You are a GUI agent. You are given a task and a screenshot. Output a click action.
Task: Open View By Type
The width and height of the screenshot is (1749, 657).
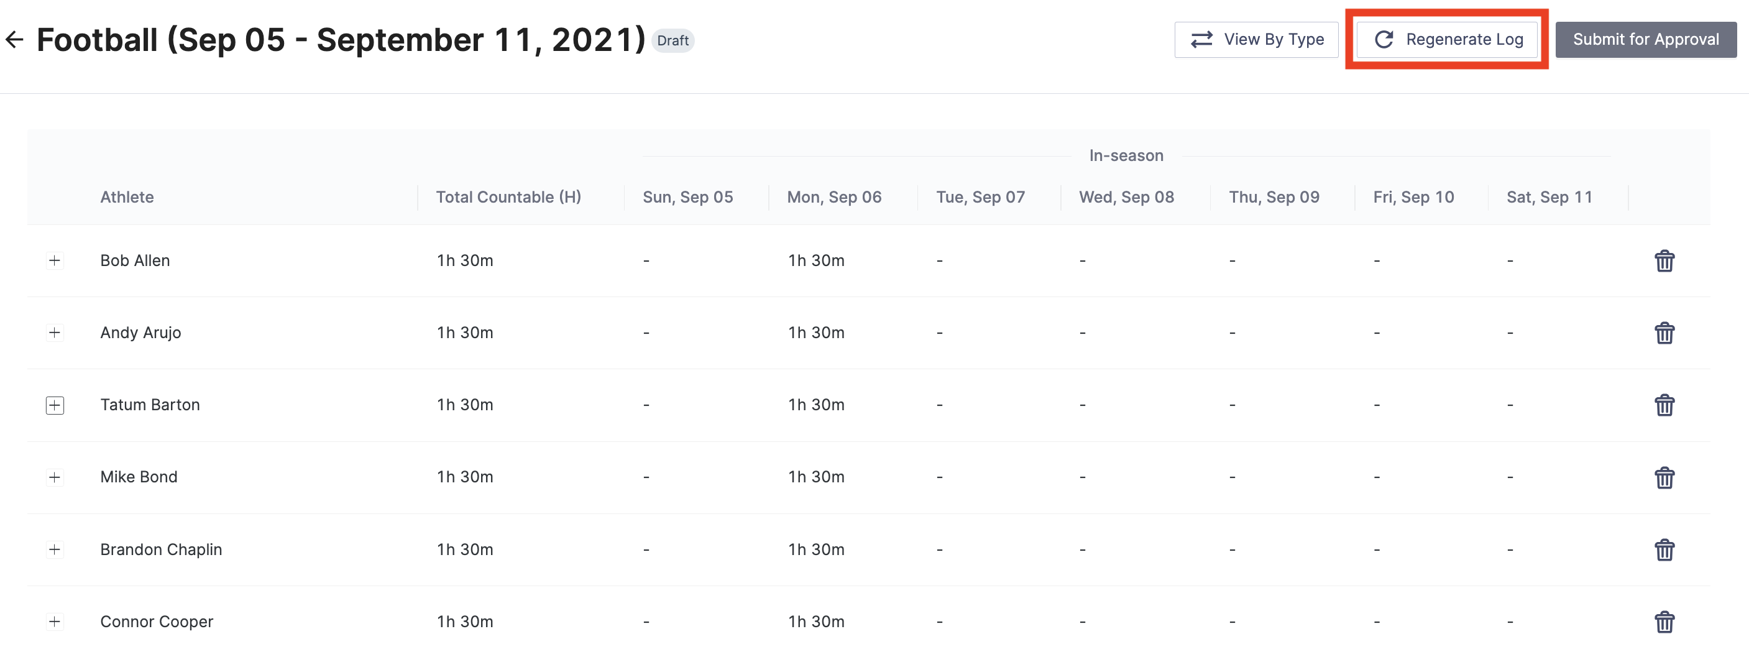1257,39
